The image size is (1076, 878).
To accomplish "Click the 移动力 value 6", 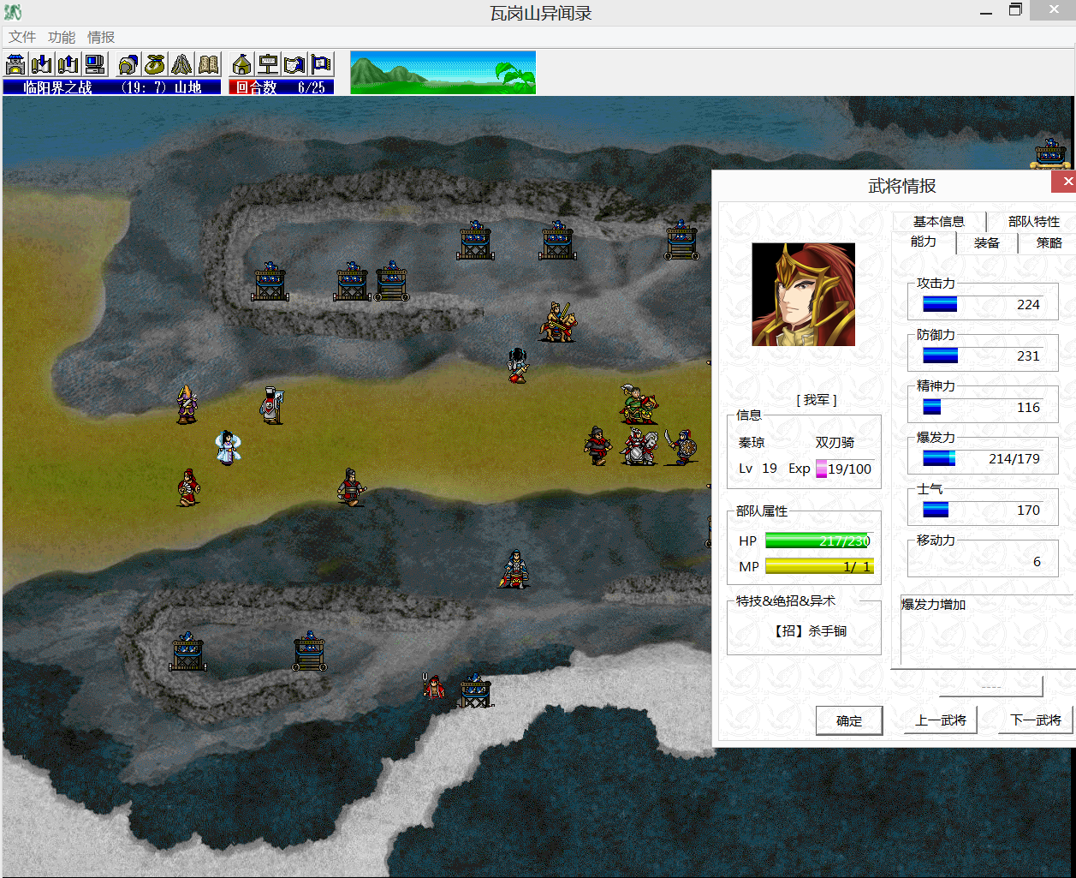I will [1037, 561].
